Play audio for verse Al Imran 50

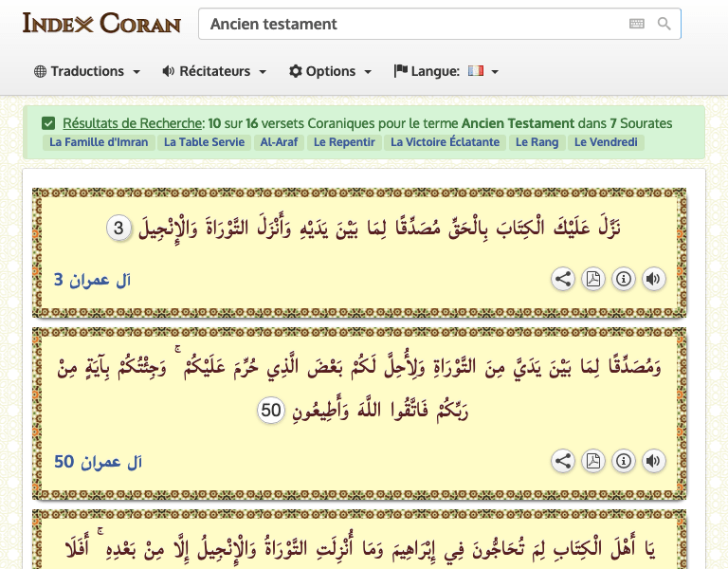tap(653, 461)
